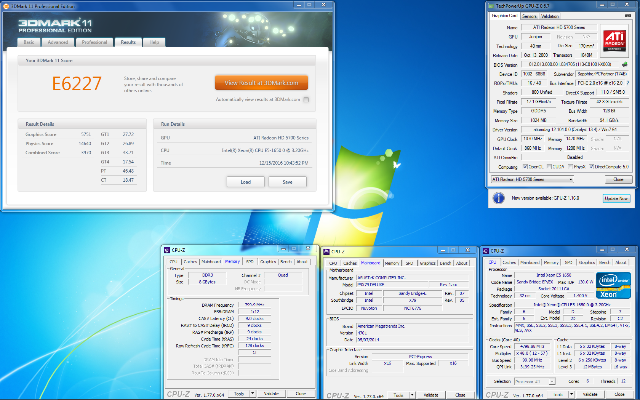Viewport: 640px width, 400px height.
Task: Open Tools dropdown arrow in CPU-Z CPU window
Action: 571,394
